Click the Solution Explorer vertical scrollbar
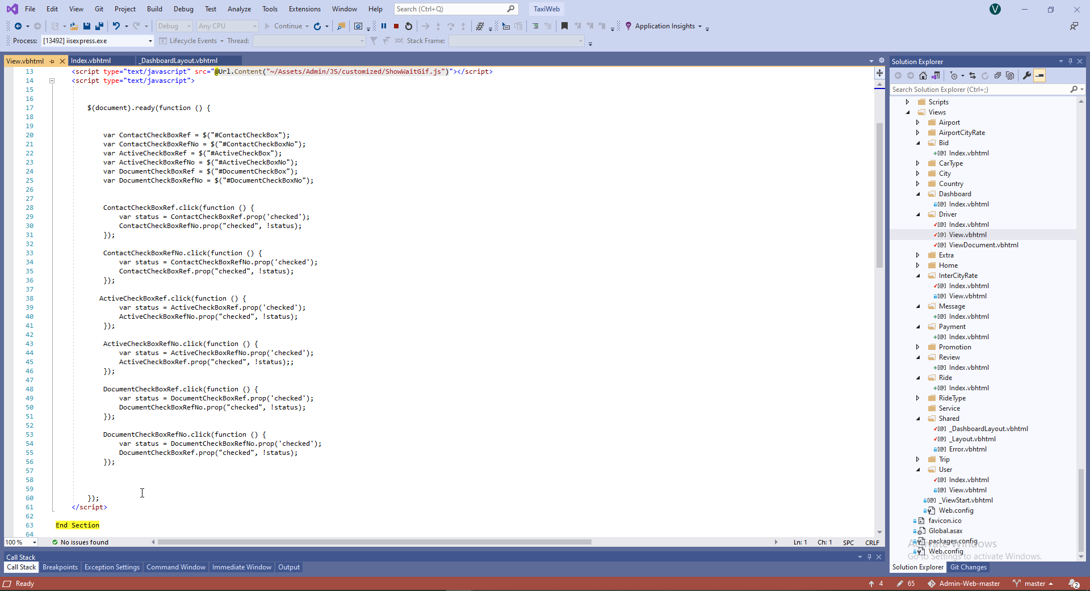Screen dimensions: 1090x591 (x=1080, y=510)
